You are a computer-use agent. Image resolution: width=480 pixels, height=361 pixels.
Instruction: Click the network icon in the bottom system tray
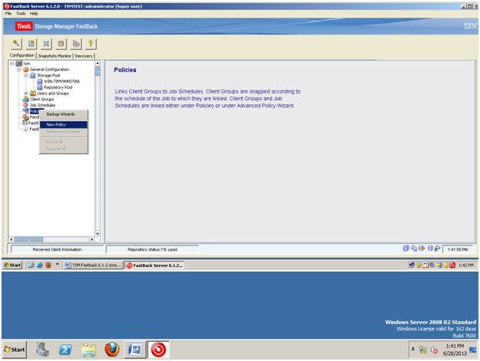423,350
